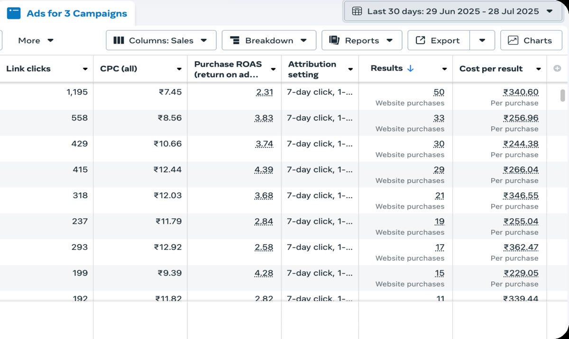Image resolution: width=569 pixels, height=339 pixels.
Task: Open the Export options arrow dropdown
Action: (x=482, y=41)
